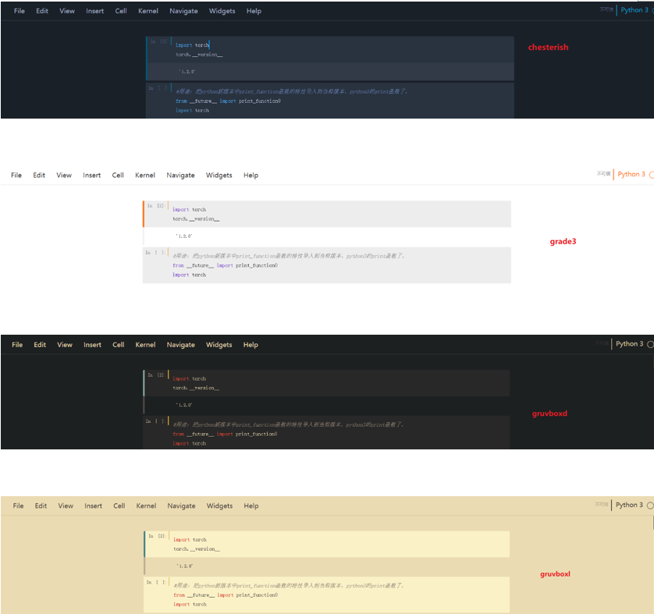
Task: Click print_function cell in beige notebook
Action: (x=327, y=594)
